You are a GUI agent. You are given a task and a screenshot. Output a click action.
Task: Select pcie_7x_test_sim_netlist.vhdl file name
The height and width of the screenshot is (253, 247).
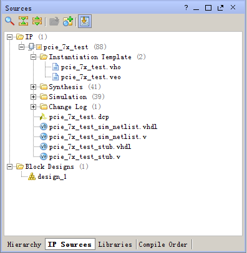coord(103,127)
